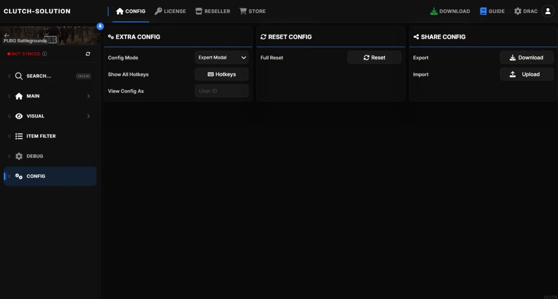Click the Hotkeys button

tap(222, 74)
